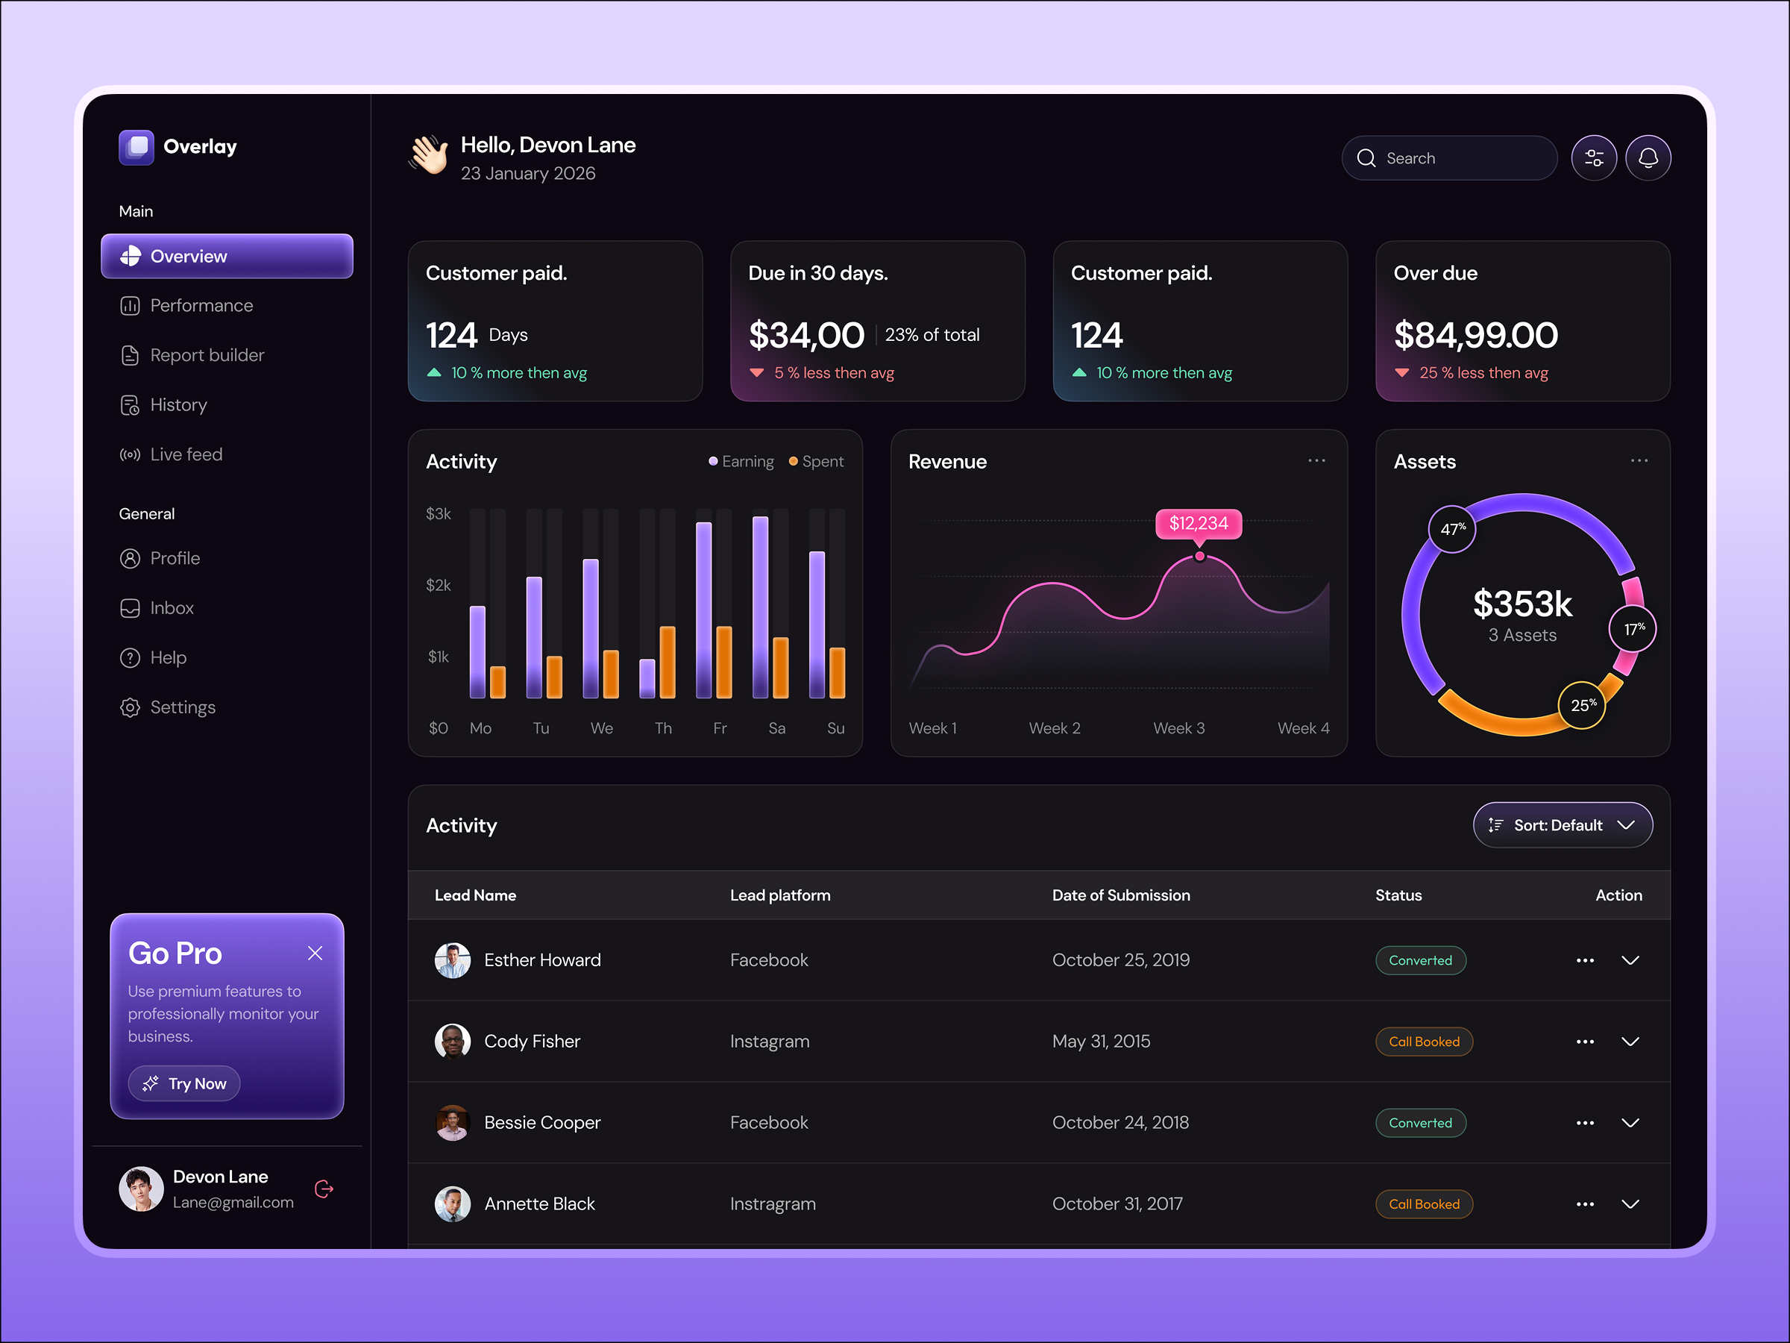1790x1343 pixels.
Task: Toggle the Earning legend on the Activity chart
Action: tap(741, 460)
